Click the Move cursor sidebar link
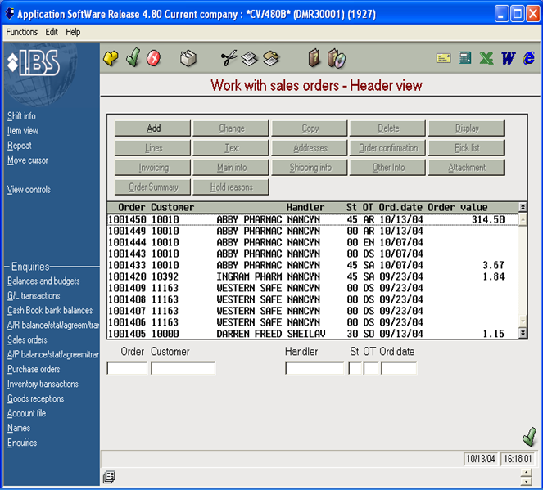The width and height of the screenshot is (543, 490). (28, 160)
